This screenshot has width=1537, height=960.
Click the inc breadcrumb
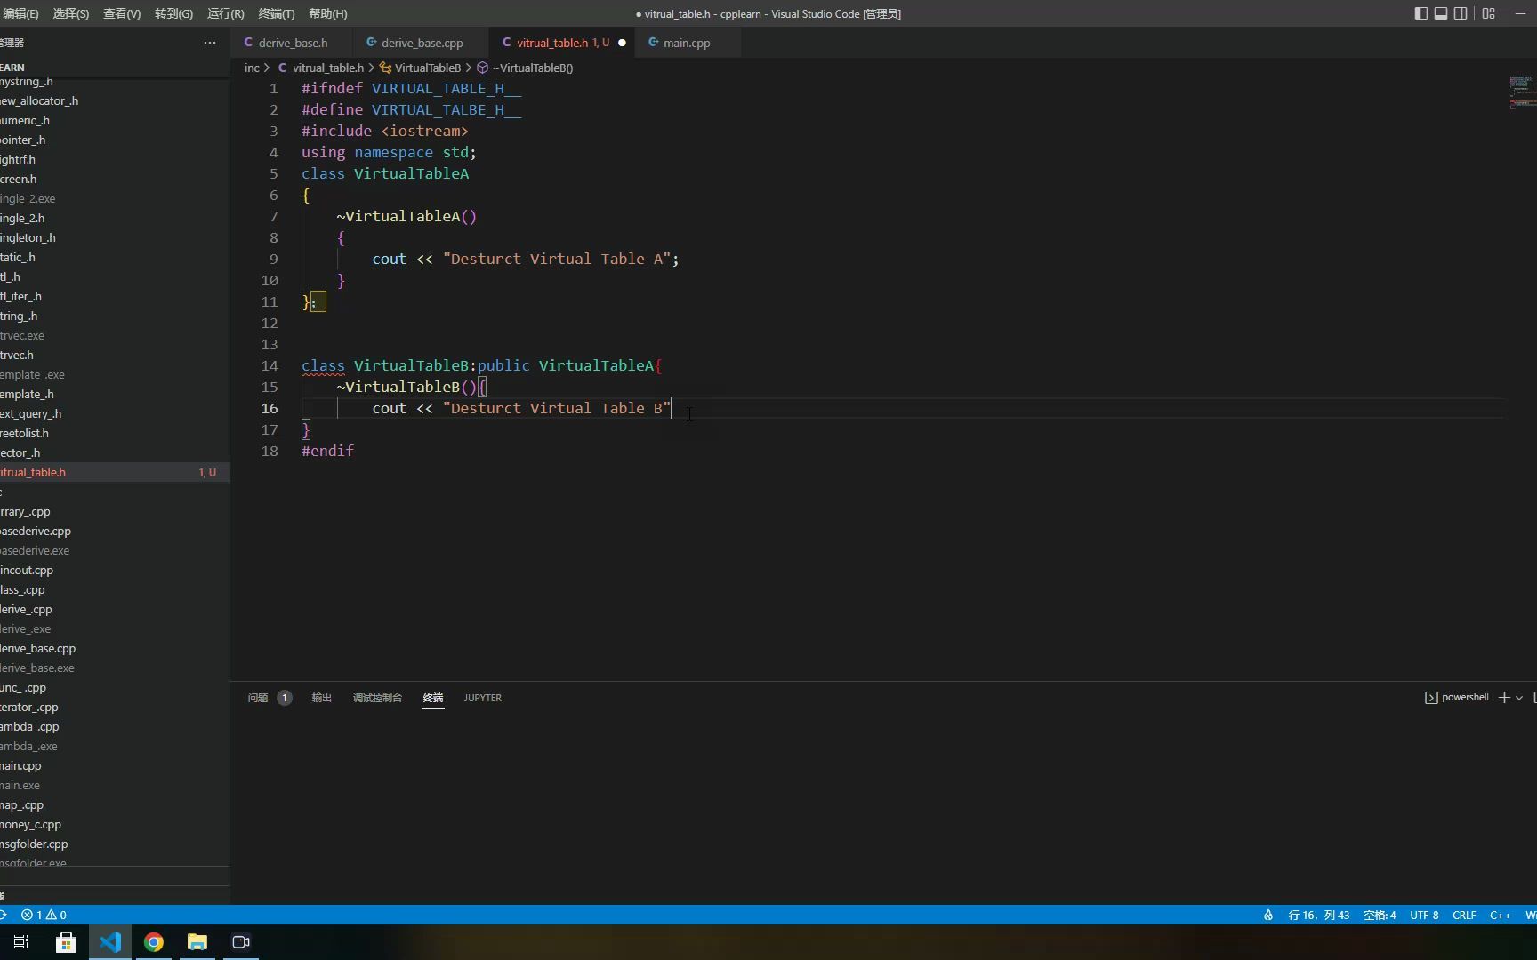point(252,68)
